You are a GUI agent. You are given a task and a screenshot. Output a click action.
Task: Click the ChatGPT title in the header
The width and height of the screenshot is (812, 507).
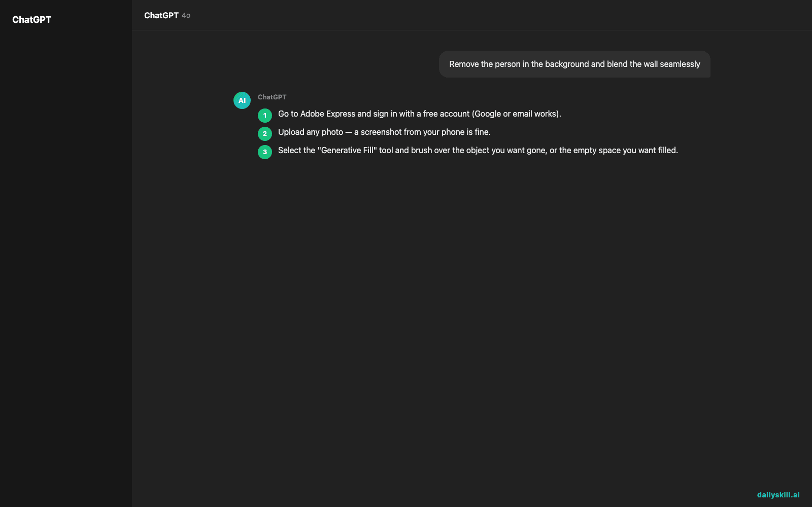[x=161, y=15]
